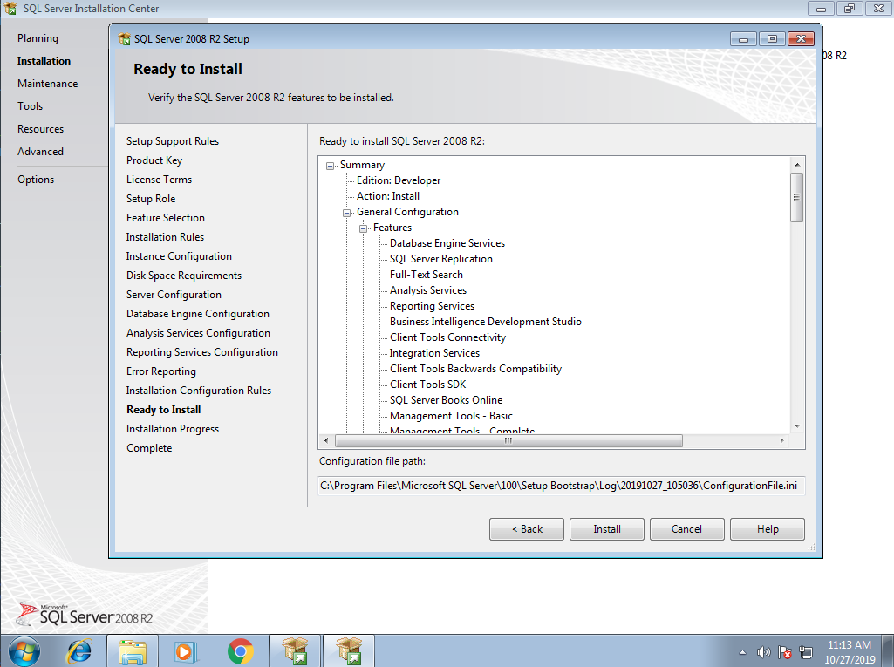Collapse the Features tree node

click(x=363, y=228)
